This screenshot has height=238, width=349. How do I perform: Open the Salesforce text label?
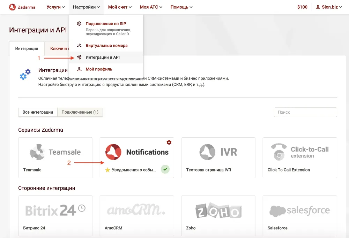pos(277,228)
